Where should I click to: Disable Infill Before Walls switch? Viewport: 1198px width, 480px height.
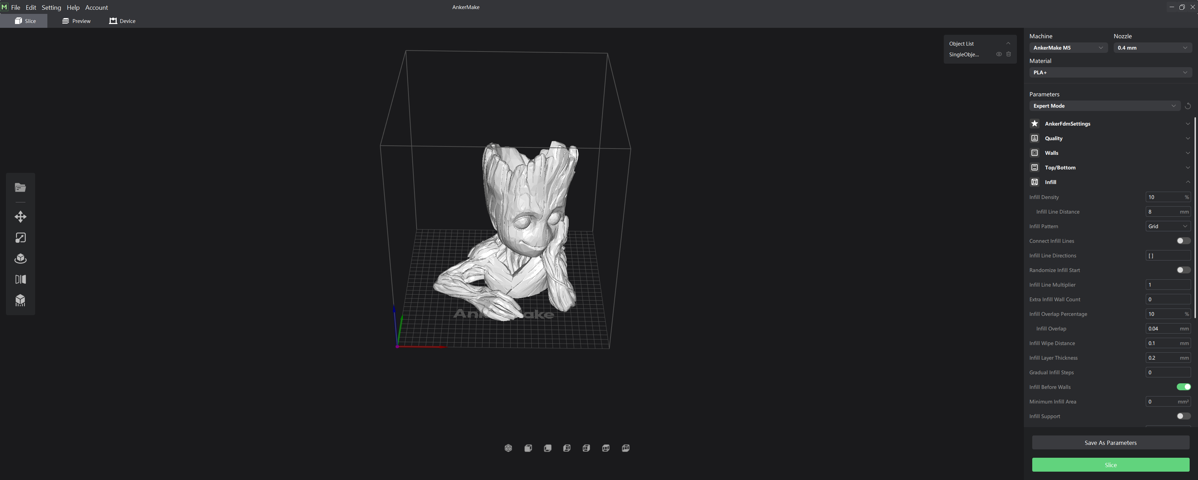(1184, 387)
